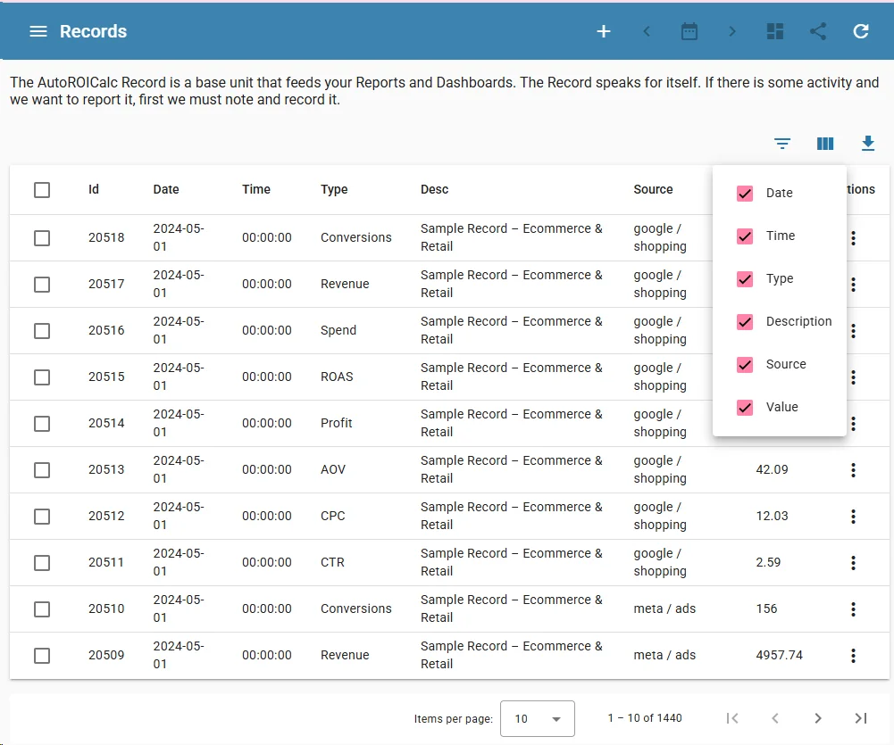Uncheck the Time column checkbox

(744, 236)
